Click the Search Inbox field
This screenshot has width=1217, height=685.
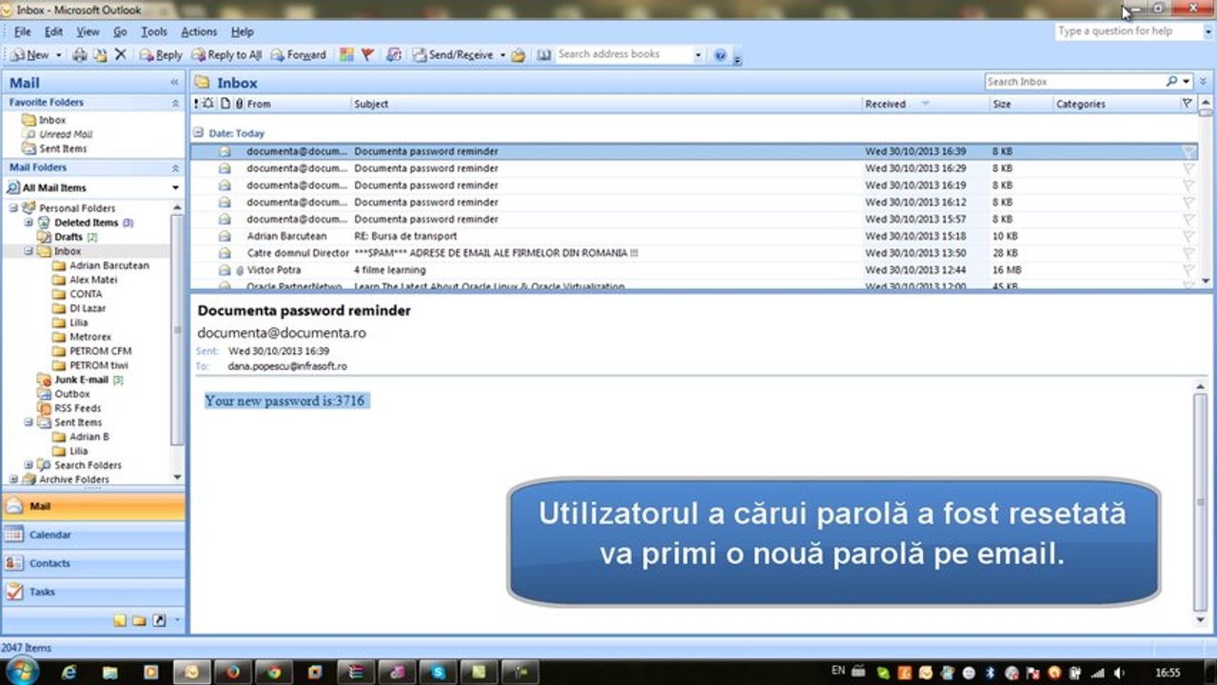1074,82
